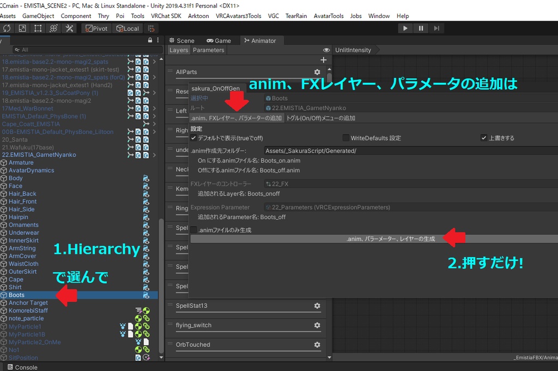The image size is (558, 371).
Task: Select トグル(On/Off)メニューの追加 tab
Action: tap(320, 118)
